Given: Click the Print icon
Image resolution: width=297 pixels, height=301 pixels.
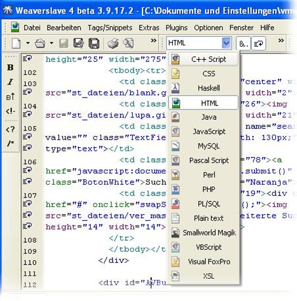Looking at the screenshot, I should click(113, 43).
